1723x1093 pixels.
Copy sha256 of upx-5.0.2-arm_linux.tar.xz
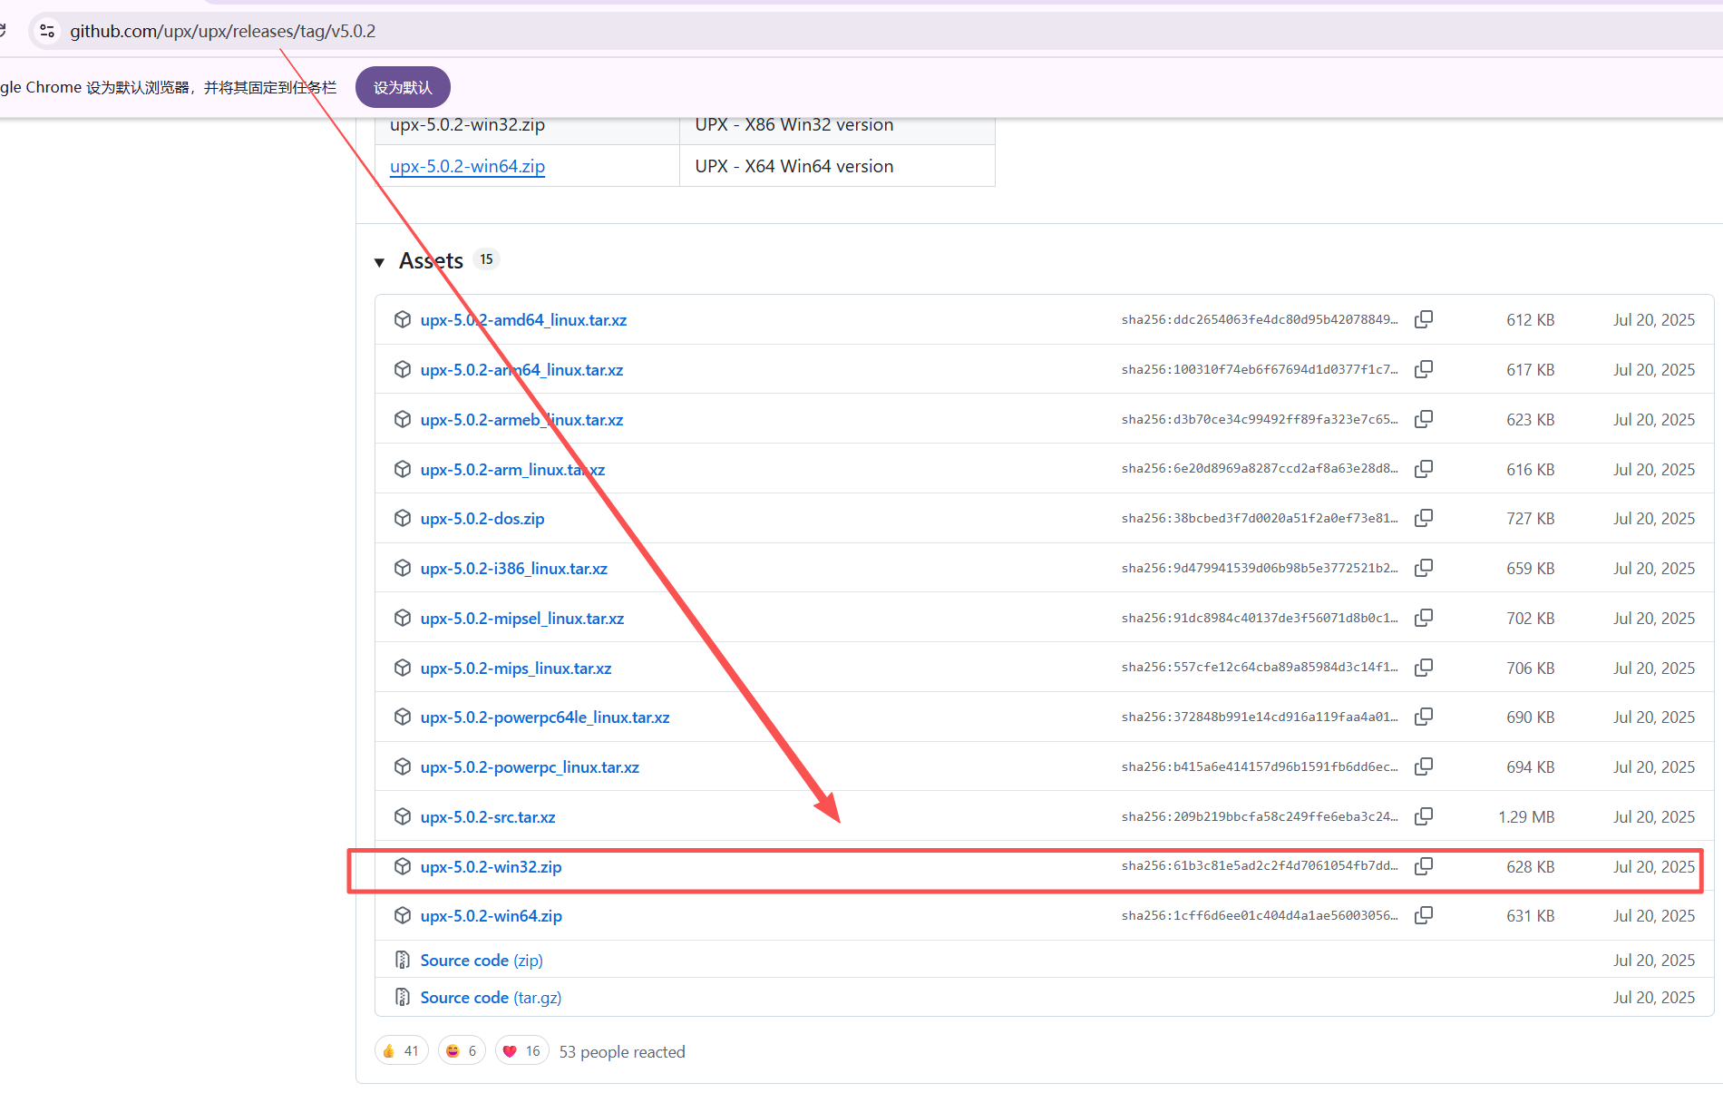(x=1424, y=469)
